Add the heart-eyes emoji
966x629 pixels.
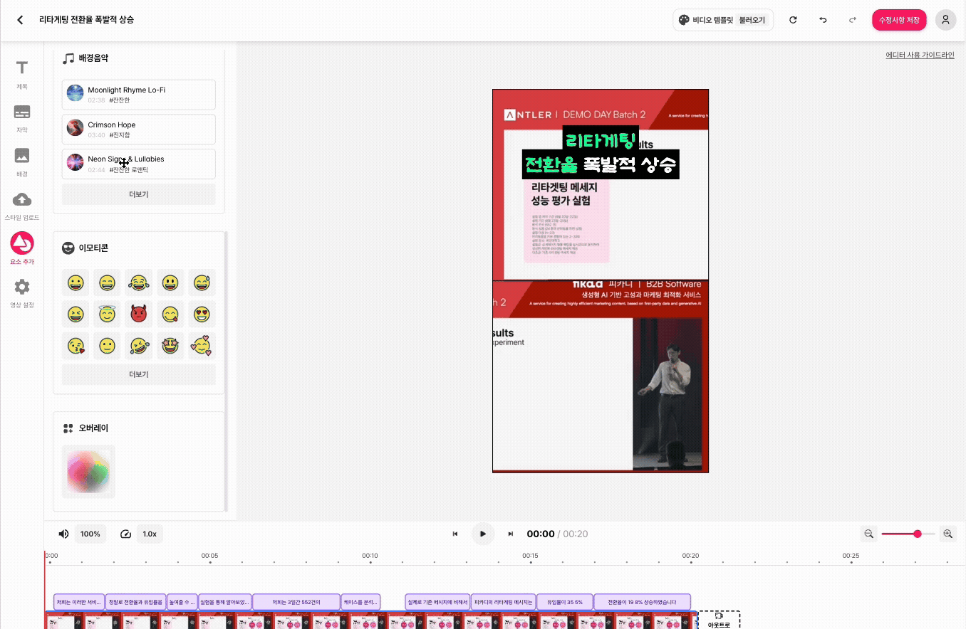(202, 314)
